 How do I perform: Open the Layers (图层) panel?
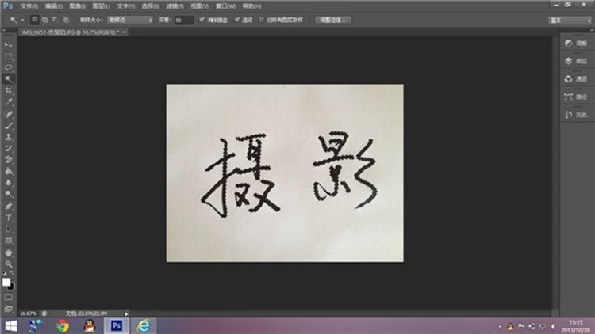[576, 61]
